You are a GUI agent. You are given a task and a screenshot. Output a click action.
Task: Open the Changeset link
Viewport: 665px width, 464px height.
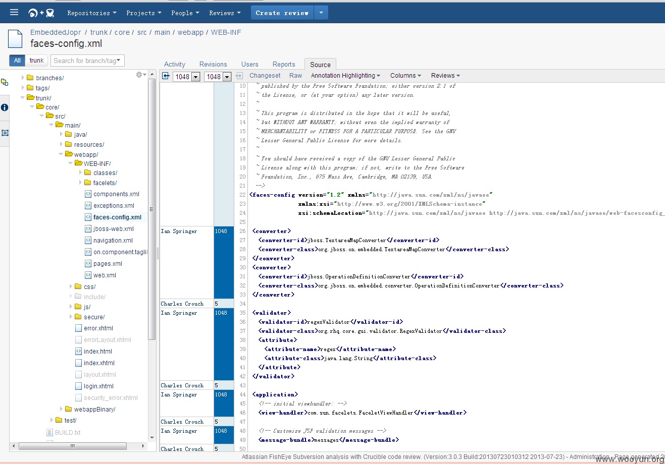pos(265,76)
